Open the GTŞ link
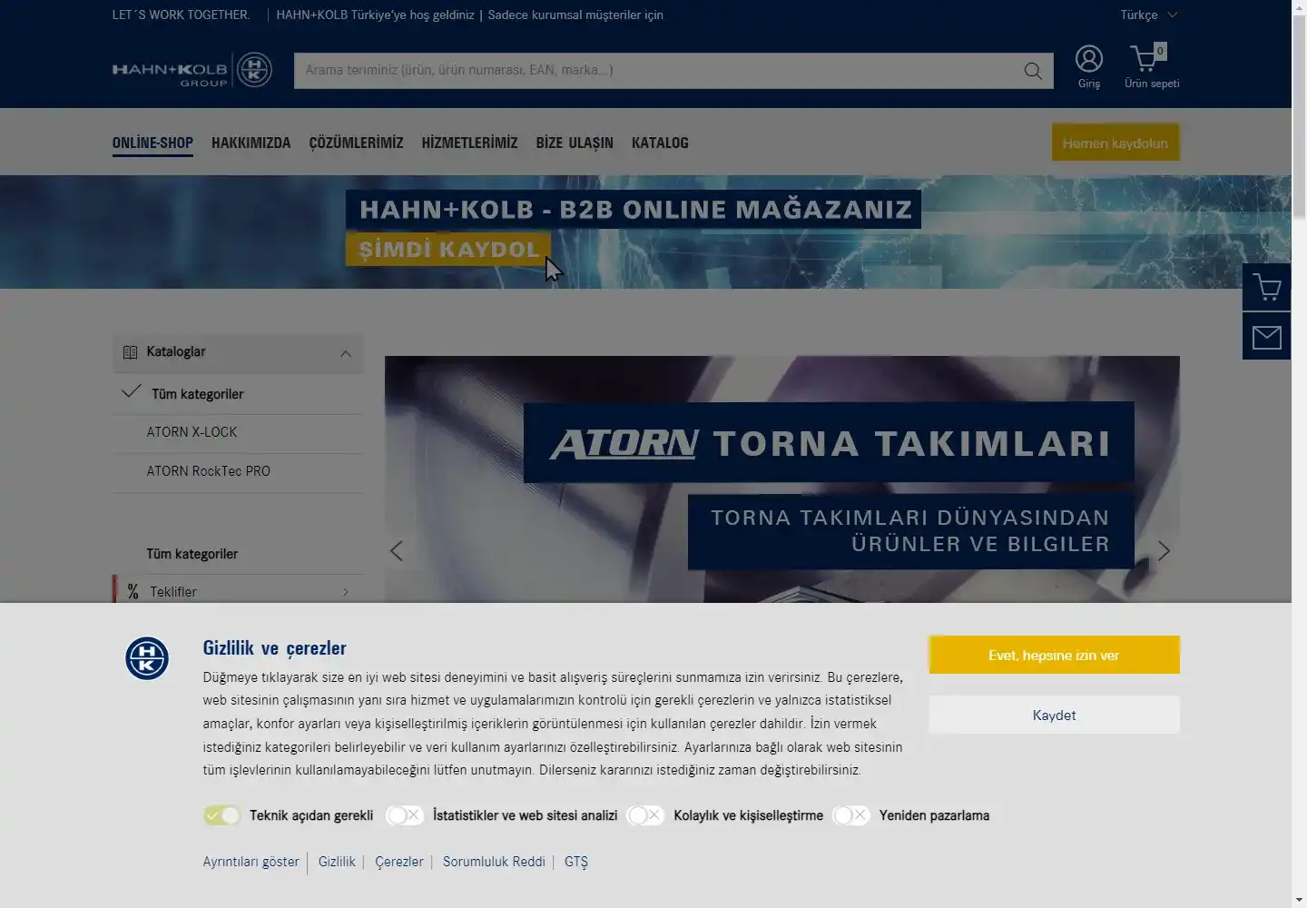1307x908 pixels. (576, 862)
